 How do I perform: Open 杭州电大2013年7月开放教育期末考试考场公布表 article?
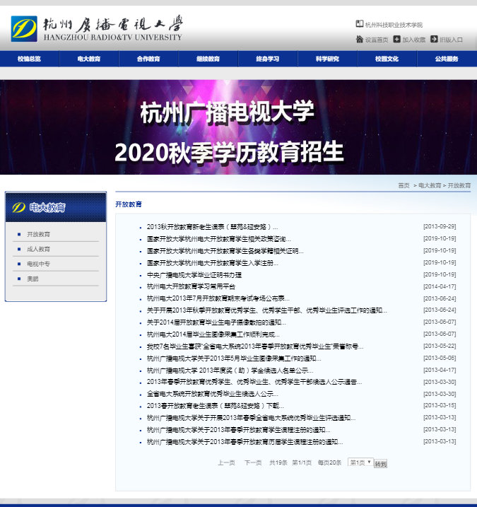point(218,298)
